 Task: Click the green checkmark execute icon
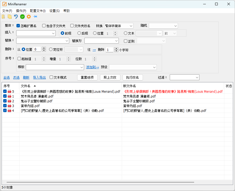tap(22, 17)
